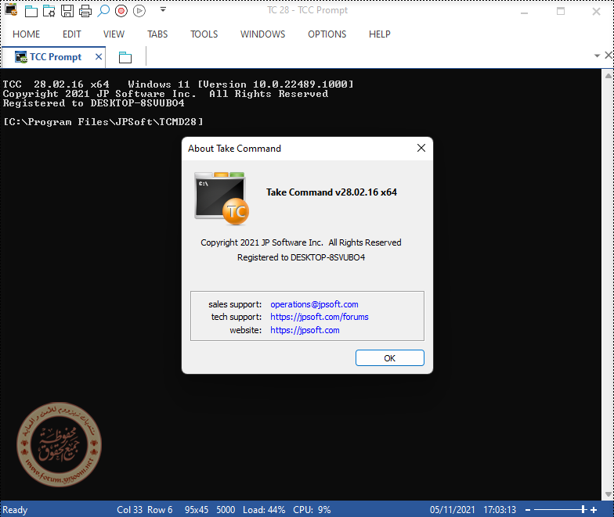The image size is (614, 517).
Task: Close the TCC Prompt tab
Action: coord(99,57)
